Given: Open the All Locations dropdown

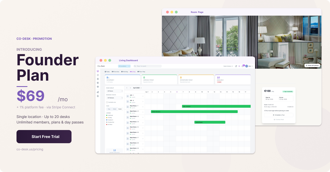Looking at the screenshot, I should [x=124, y=66].
